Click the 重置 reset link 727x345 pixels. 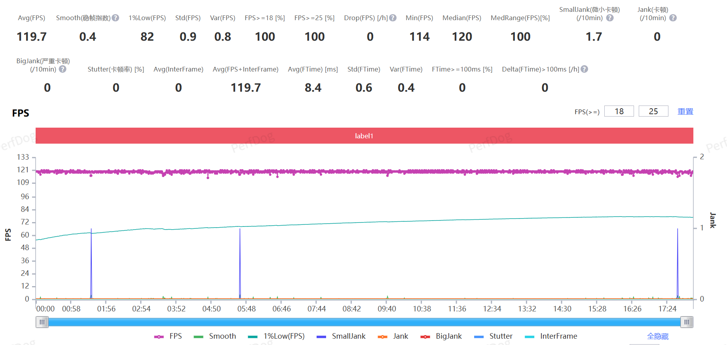coord(685,111)
